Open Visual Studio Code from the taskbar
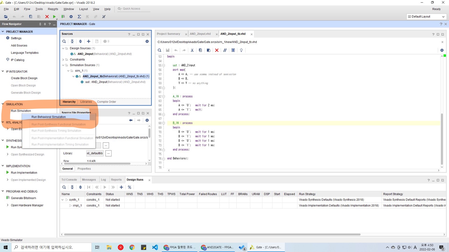 pos(155,247)
